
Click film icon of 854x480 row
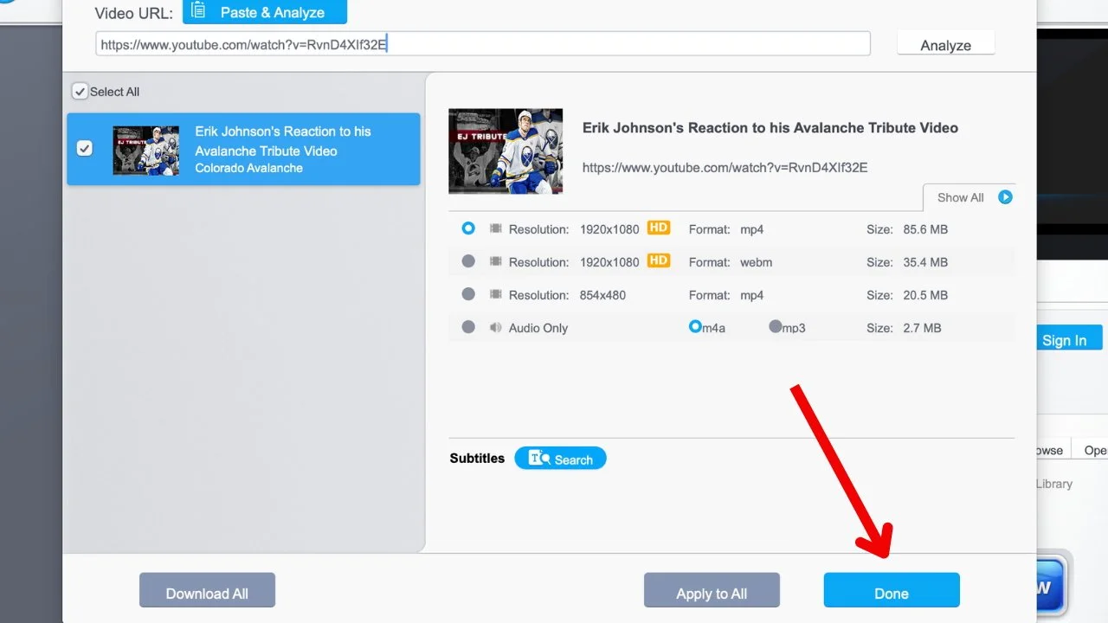click(496, 295)
